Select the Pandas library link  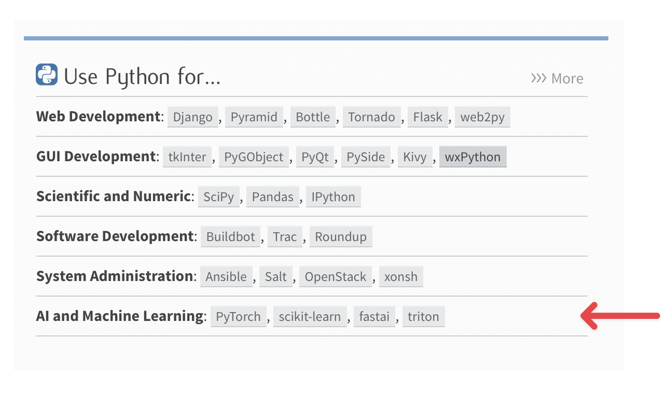pyautogui.click(x=272, y=197)
